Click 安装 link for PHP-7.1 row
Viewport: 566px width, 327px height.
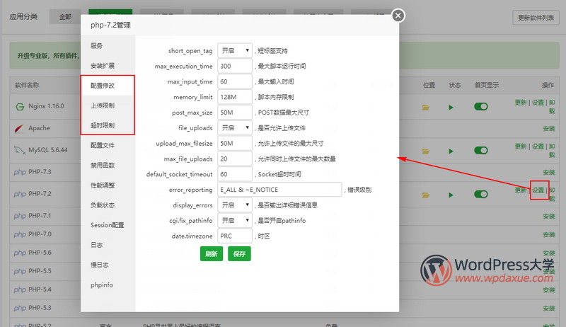click(x=549, y=216)
